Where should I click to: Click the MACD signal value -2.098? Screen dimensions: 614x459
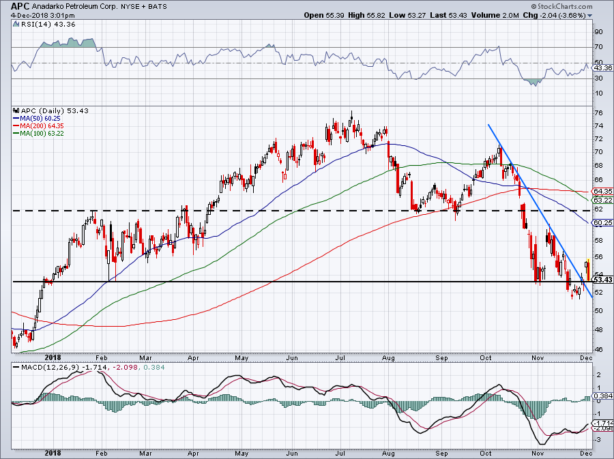(125, 367)
